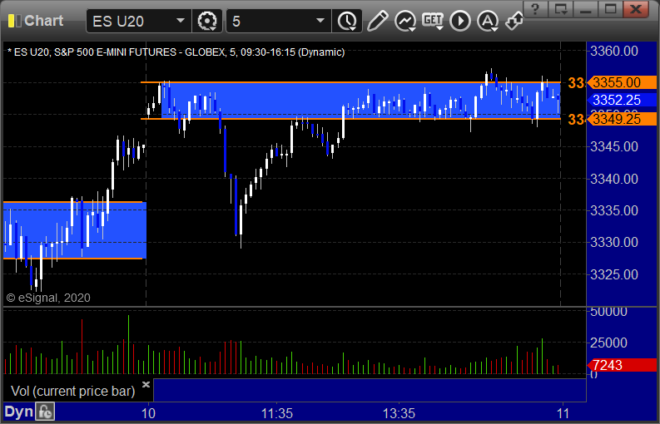Click the lock icon next to Dyn
The image size is (660, 424).
[45, 412]
